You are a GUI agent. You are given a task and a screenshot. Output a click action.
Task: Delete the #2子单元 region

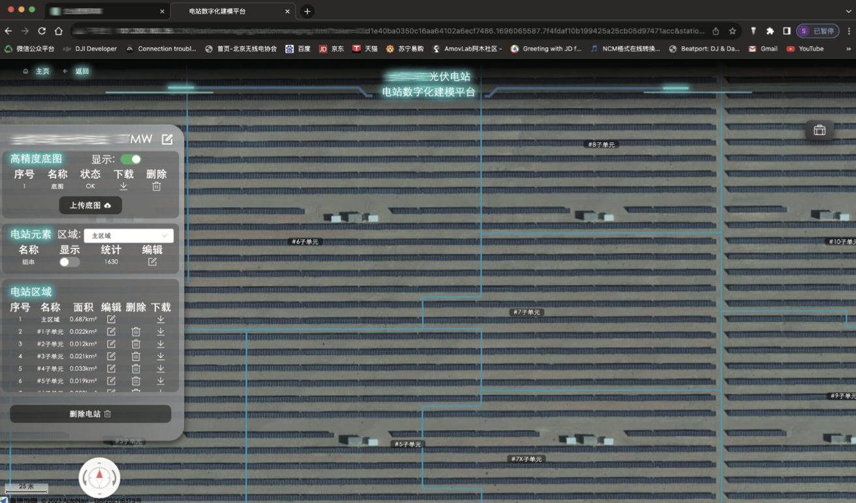pos(136,344)
